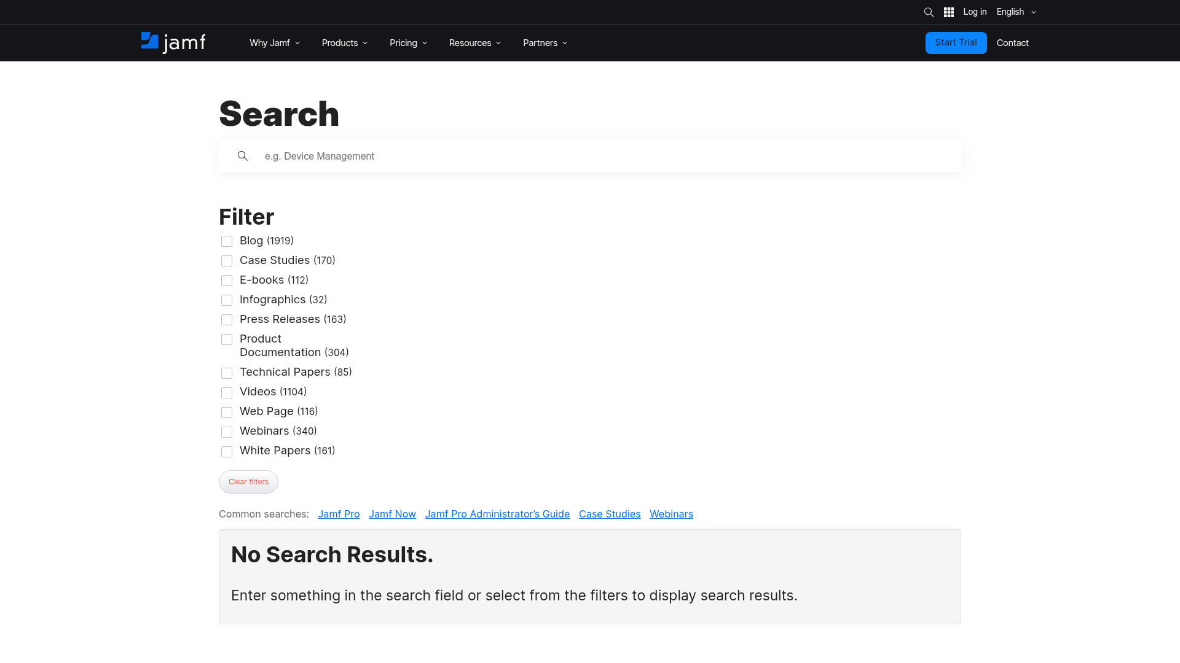Screen dimensions: 1180x663
Task: Expand the Pricing menu
Action: coord(408,43)
